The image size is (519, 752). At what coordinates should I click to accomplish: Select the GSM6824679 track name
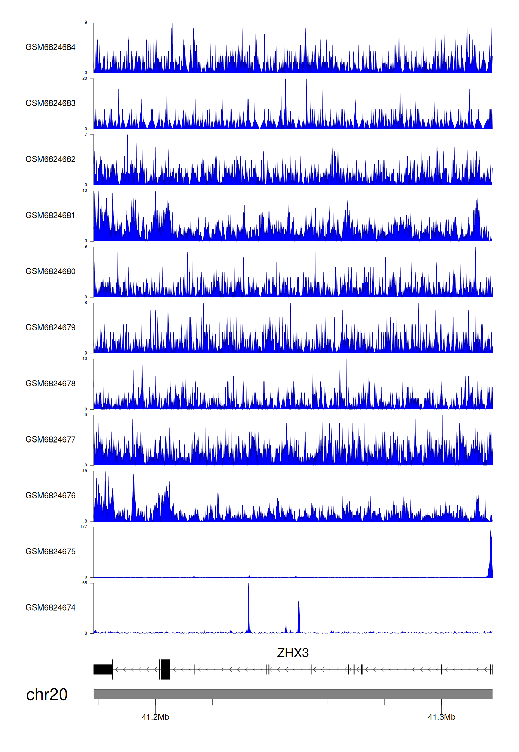pos(51,327)
